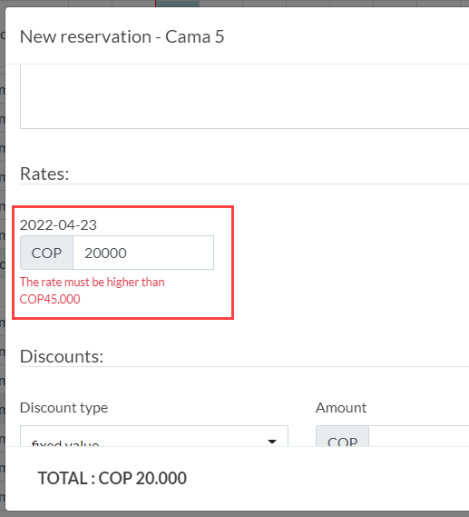
Task: Click the COP prefix under Amount
Action: [342, 436]
